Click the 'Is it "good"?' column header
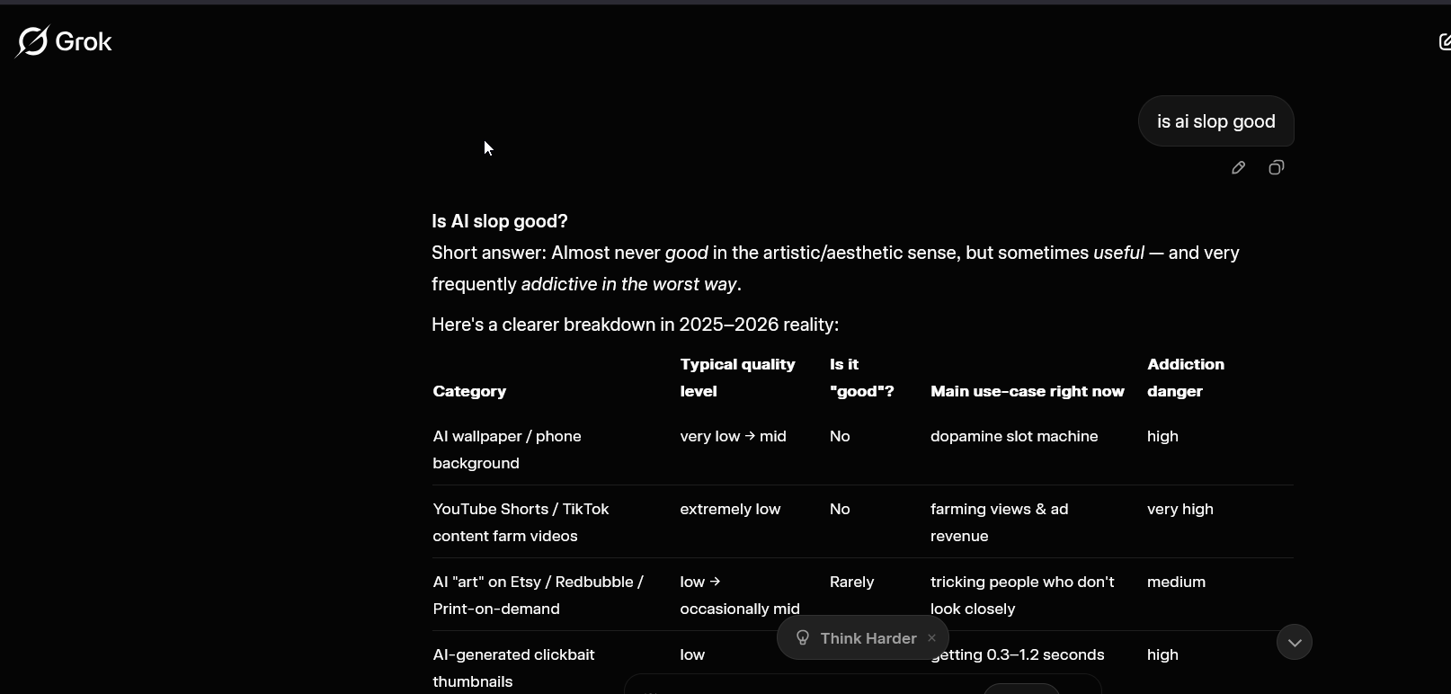Viewport: 1451px width, 694px height. click(861, 378)
